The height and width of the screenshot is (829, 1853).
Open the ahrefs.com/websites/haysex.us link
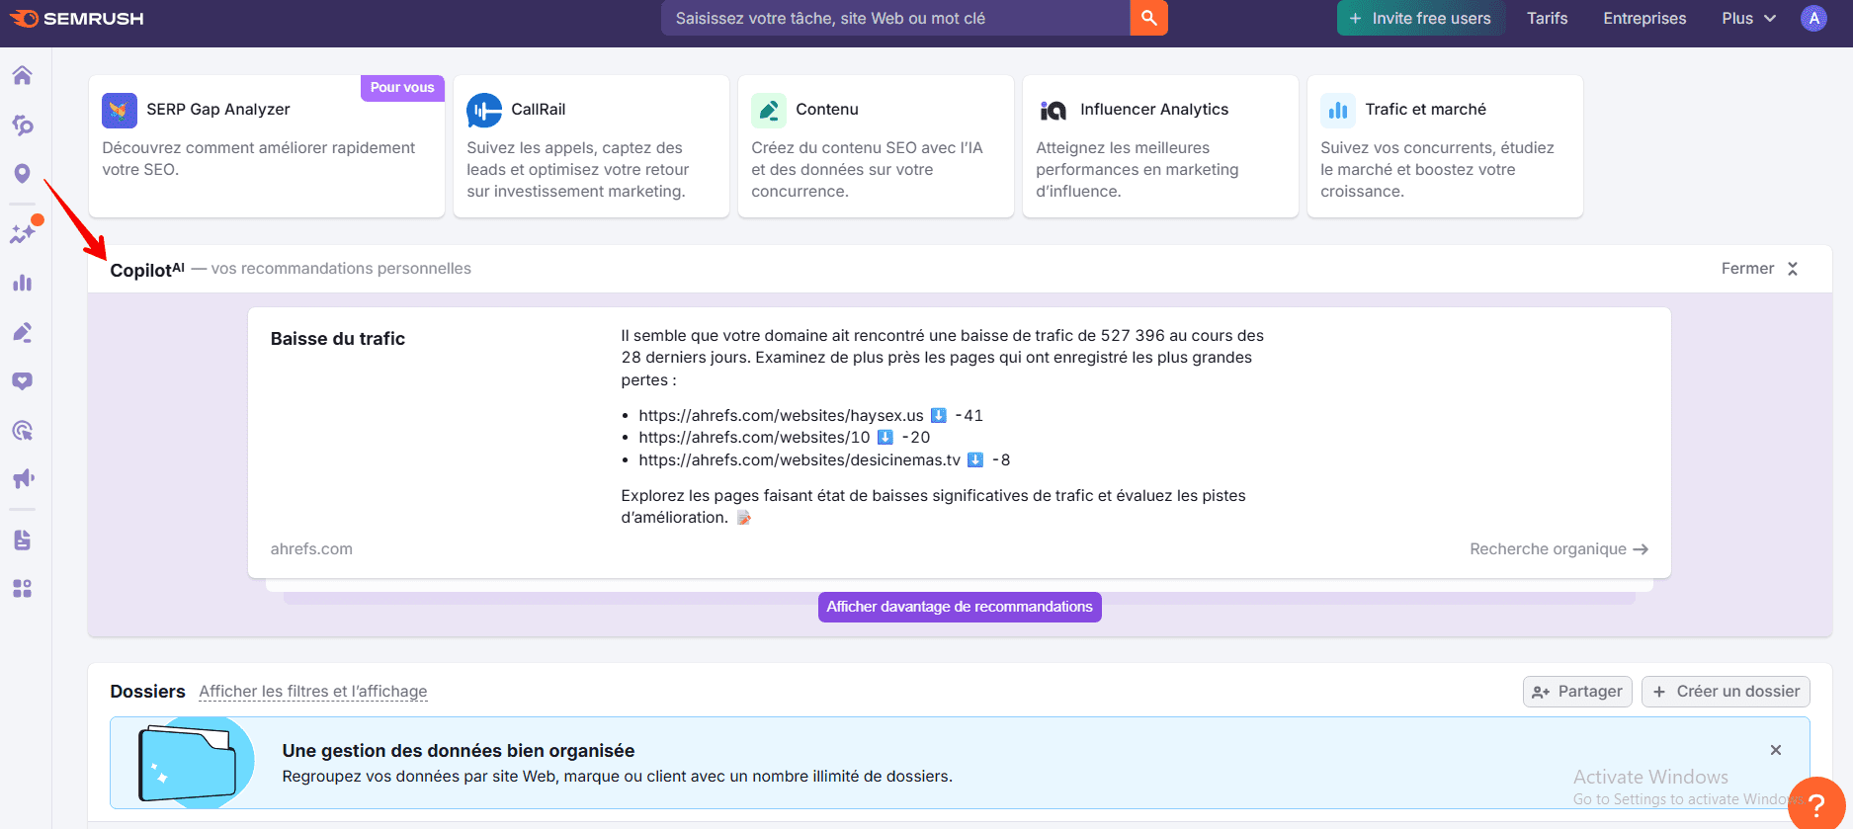point(781,416)
